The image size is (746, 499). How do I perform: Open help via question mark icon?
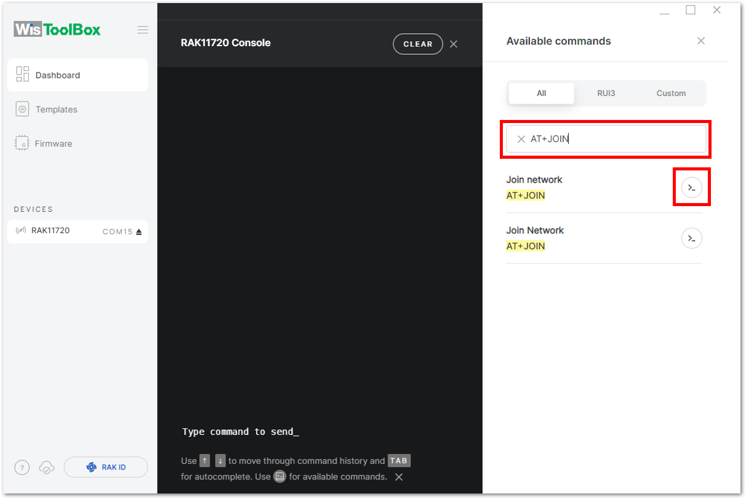click(22, 468)
